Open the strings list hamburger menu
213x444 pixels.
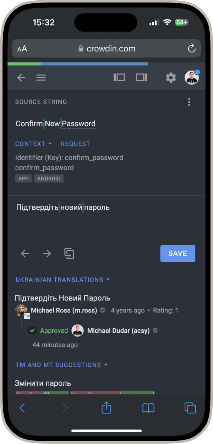[x=41, y=77]
